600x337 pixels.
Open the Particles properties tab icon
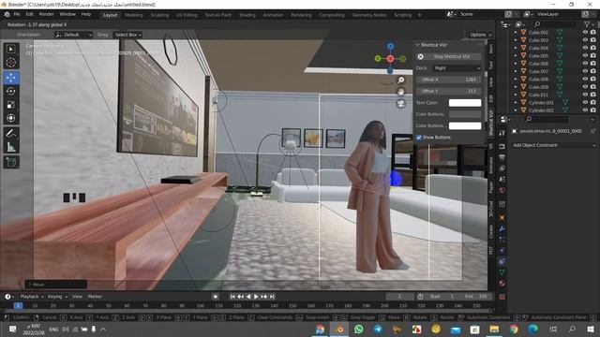[x=502, y=240]
